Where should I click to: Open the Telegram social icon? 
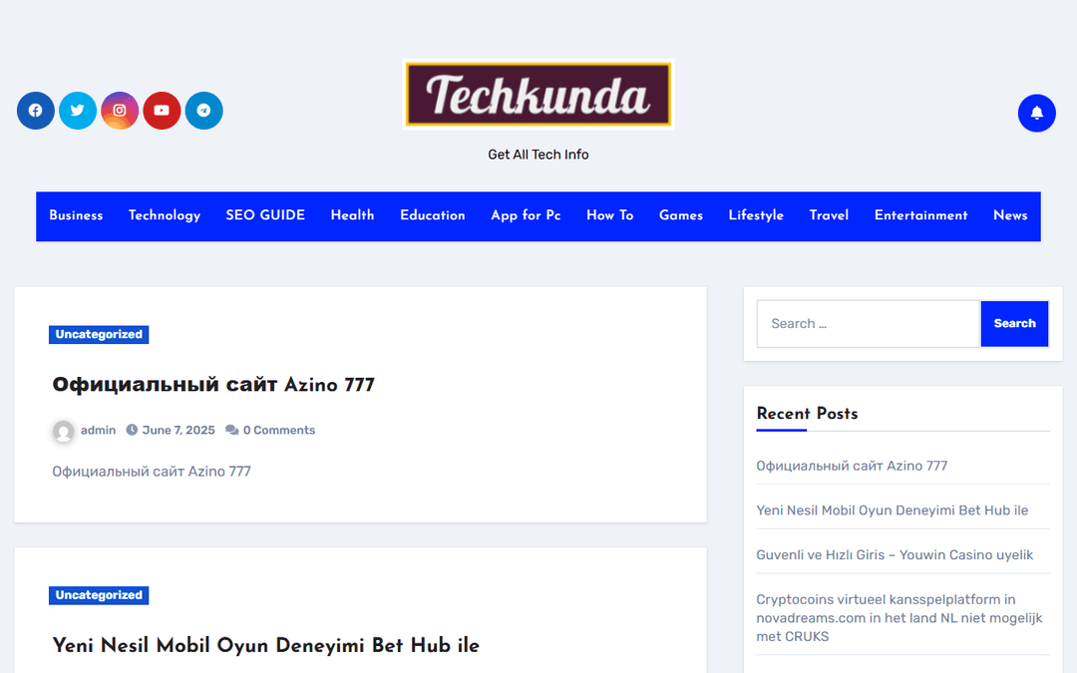pos(204,111)
